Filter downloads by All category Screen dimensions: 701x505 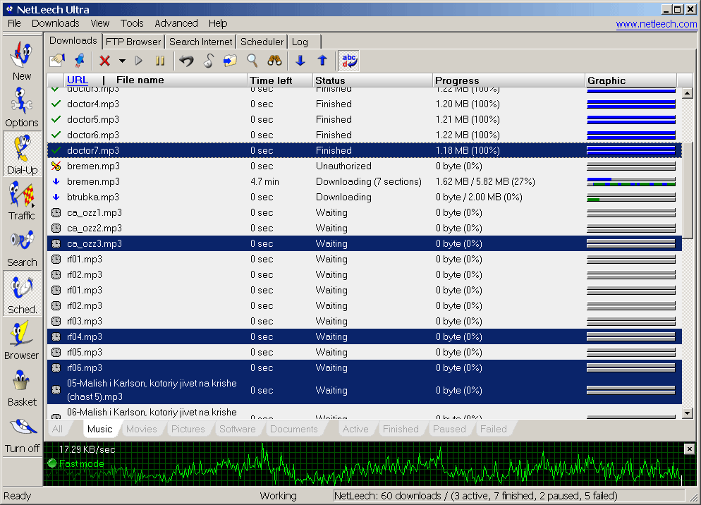pos(57,429)
